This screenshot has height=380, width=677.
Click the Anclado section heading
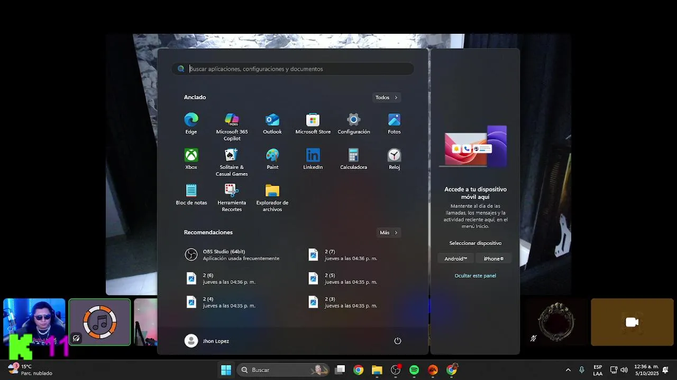point(195,97)
